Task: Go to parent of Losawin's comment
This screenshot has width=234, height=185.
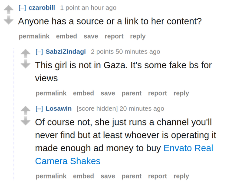Action: [x=132, y=176]
